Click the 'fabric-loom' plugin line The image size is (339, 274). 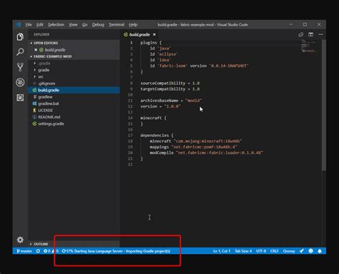pyautogui.click(x=199, y=66)
